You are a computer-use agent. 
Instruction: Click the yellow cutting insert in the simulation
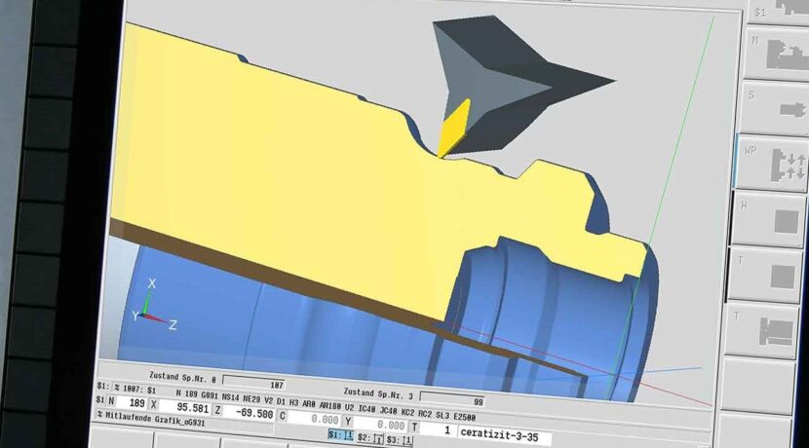[453, 129]
